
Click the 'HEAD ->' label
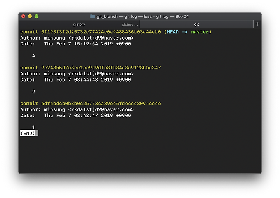click(177, 32)
